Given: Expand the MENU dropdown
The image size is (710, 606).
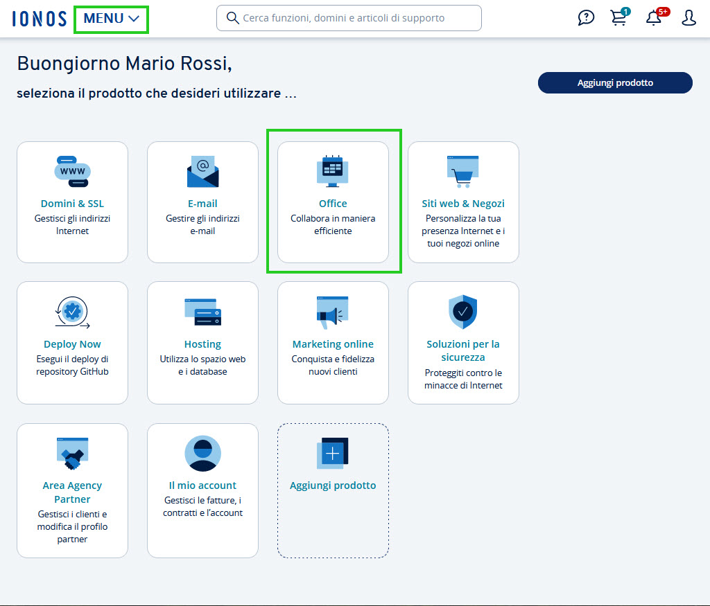Looking at the screenshot, I should pyautogui.click(x=111, y=19).
